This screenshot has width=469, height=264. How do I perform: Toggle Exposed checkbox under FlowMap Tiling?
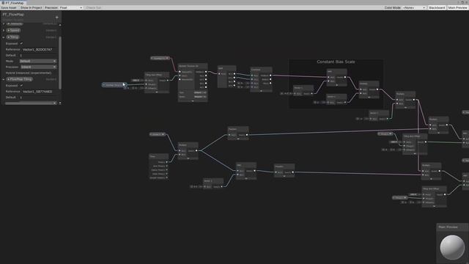pos(21,85)
